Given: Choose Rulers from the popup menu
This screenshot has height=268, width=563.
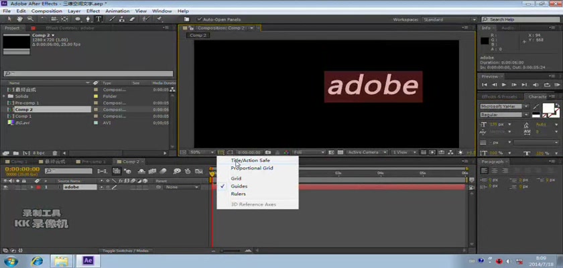Looking at the screenshot, I should [x=239, y=194].
